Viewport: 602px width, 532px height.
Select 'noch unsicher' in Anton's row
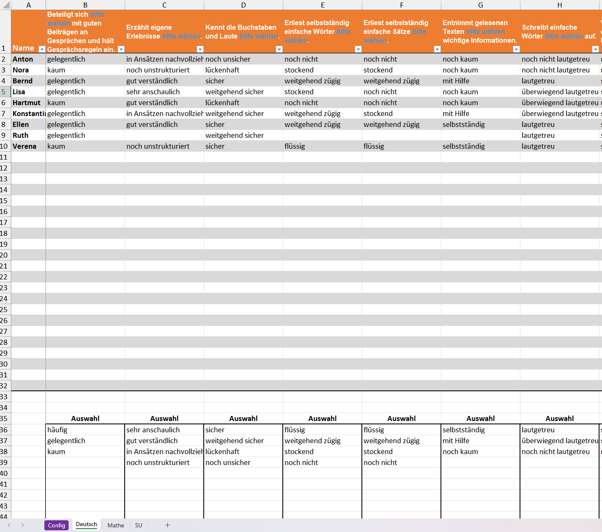pyautogui.click(x=243, y=59)
